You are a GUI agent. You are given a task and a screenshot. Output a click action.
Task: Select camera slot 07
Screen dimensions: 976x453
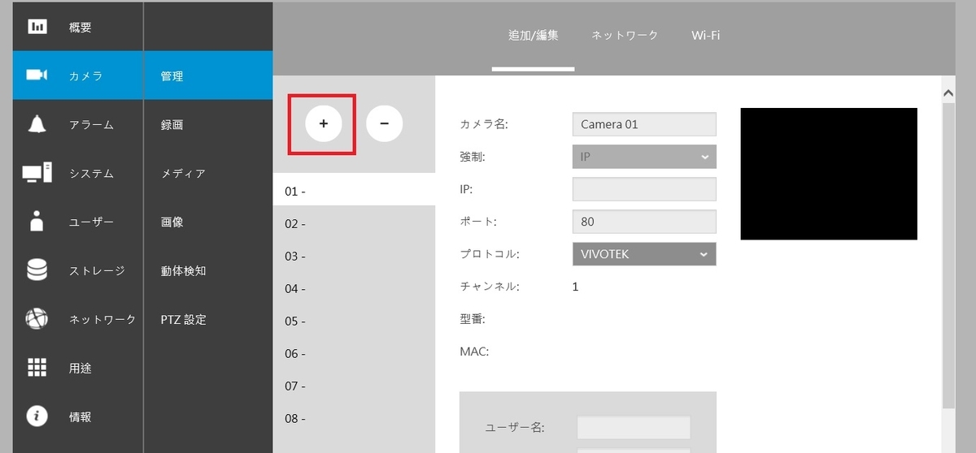tap(355, 386)
